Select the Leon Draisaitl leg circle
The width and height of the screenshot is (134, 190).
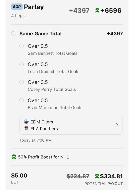22,64
